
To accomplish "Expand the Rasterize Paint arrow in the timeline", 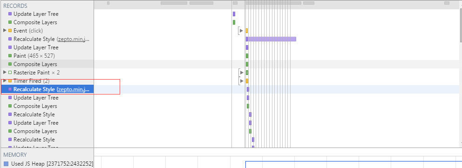I will (242, 73).
